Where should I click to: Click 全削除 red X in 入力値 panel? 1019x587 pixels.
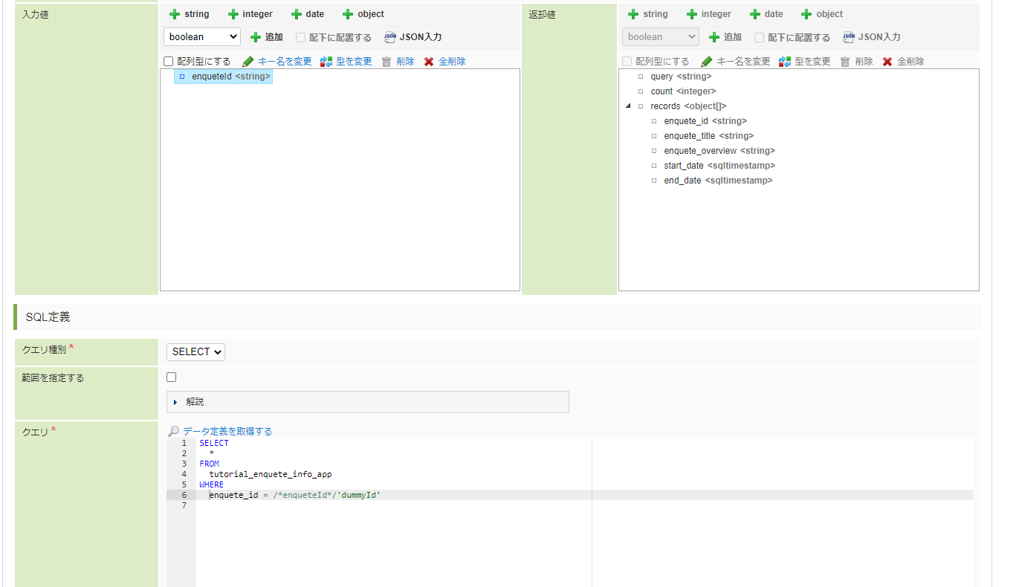click(429, 62)
